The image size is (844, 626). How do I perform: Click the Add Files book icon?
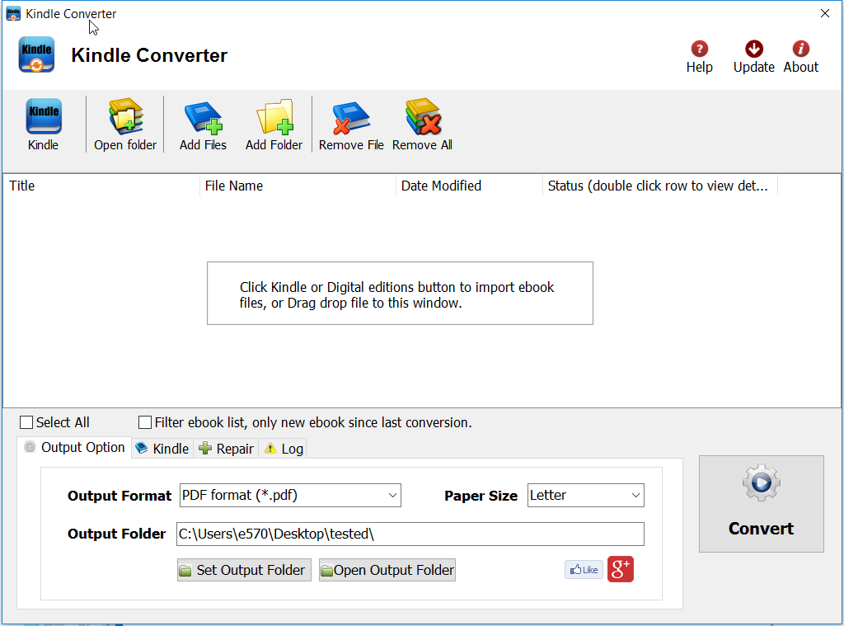pyautogui.click(x=203, y=117)
